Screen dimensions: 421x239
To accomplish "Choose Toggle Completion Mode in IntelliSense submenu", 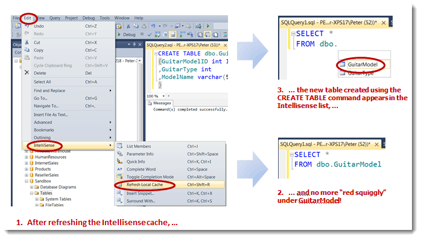I will (x=150, y=177).
